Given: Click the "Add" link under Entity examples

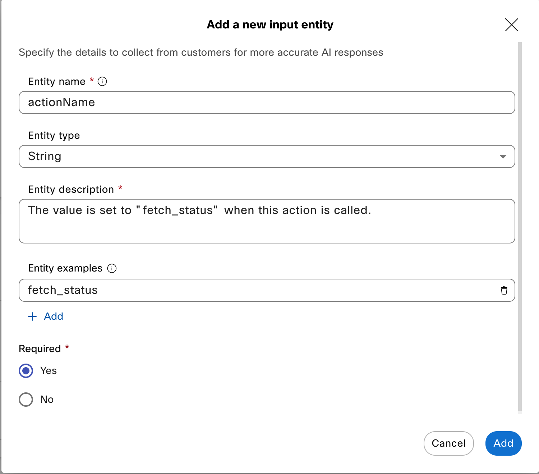Looking at the screenshot, I should coord(54,316).
